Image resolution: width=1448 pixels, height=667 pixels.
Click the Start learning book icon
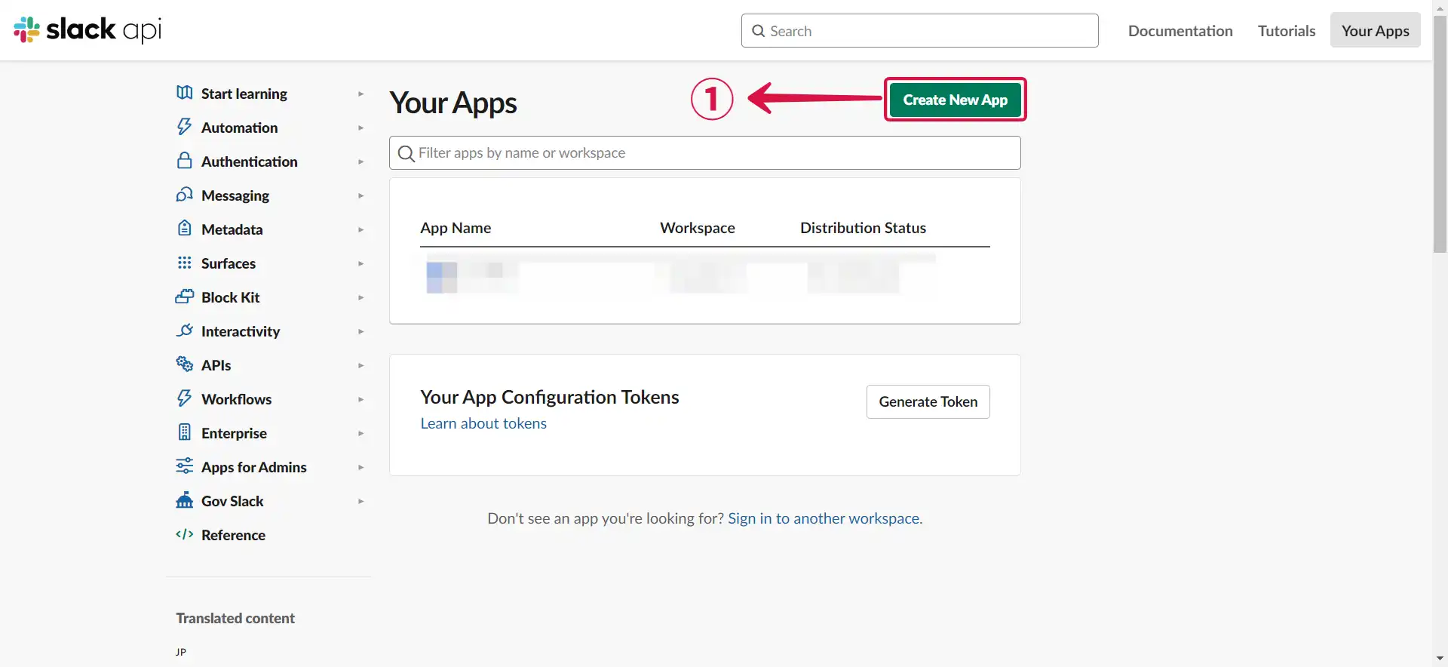click(184, 93)
